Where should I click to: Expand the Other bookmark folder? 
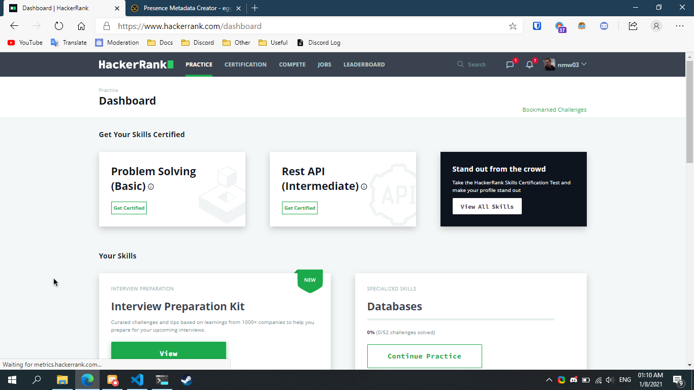click(236, 43)
